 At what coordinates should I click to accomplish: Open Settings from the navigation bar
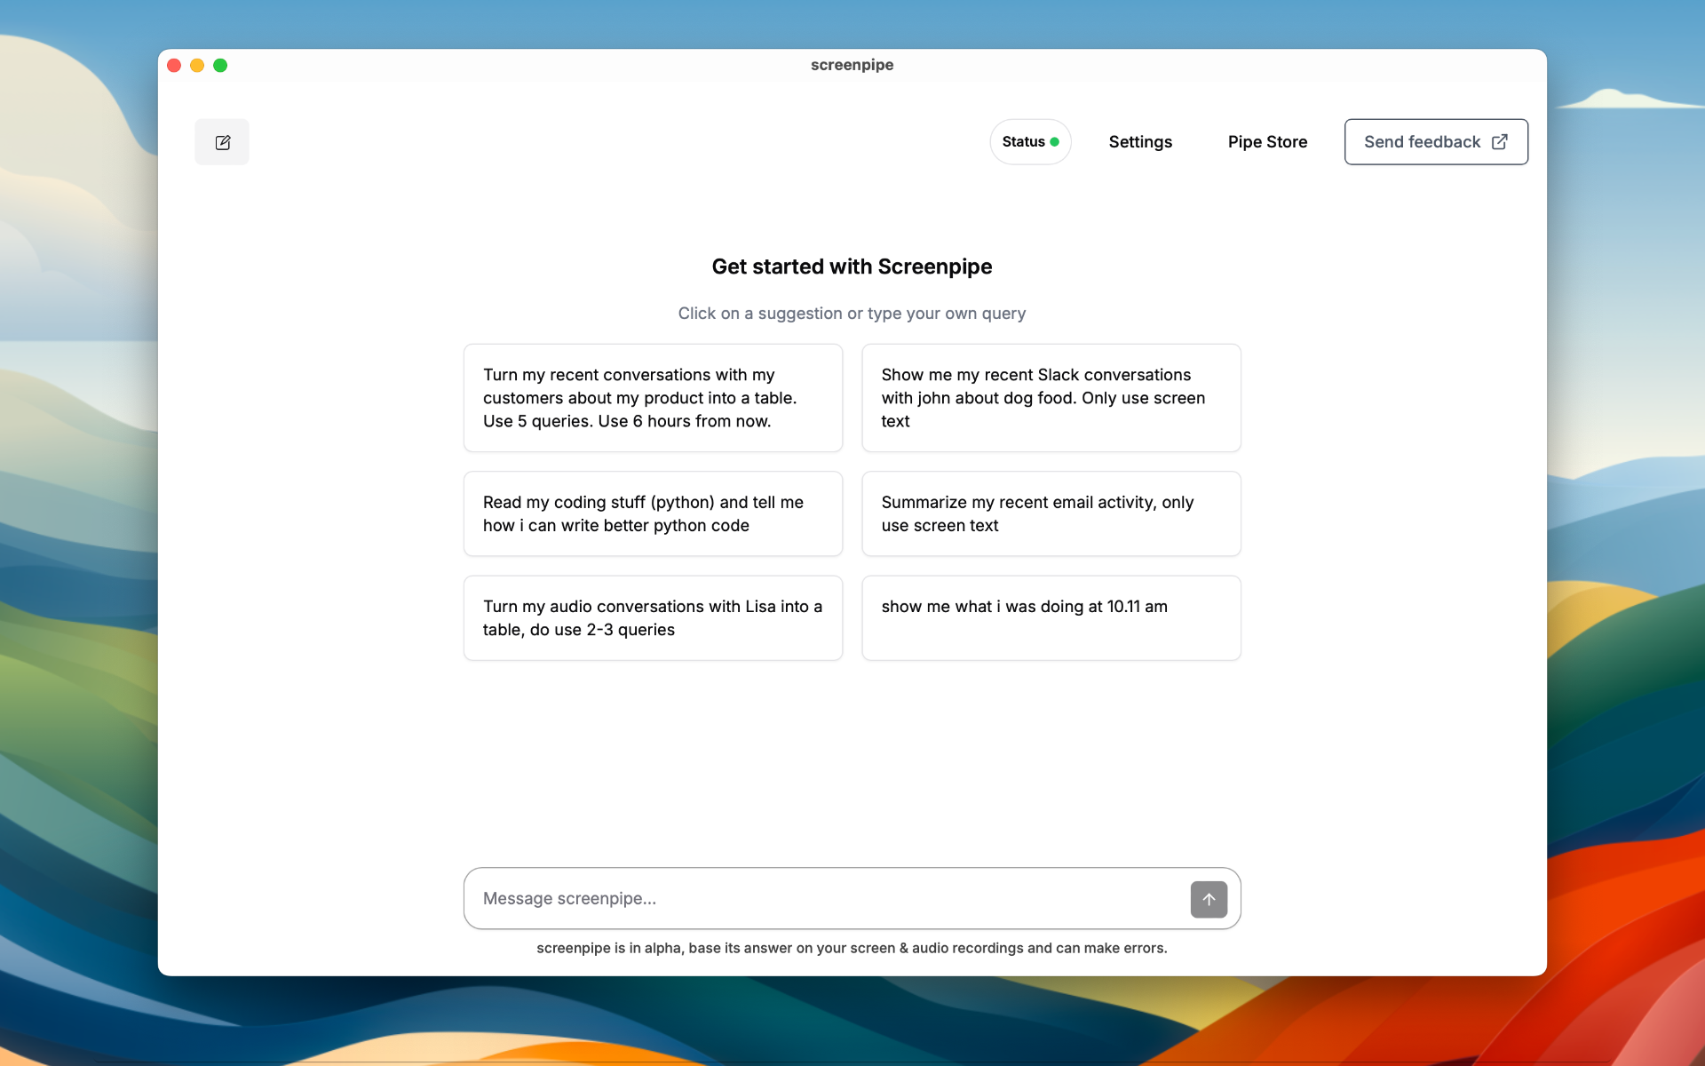pos(1139,141)
